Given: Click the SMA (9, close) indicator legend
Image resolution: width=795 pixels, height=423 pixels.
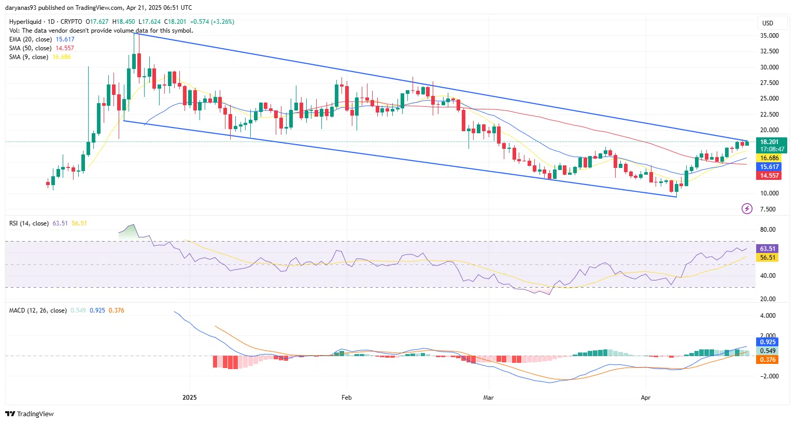Looking at the screenshot, I should pos(29,57).
